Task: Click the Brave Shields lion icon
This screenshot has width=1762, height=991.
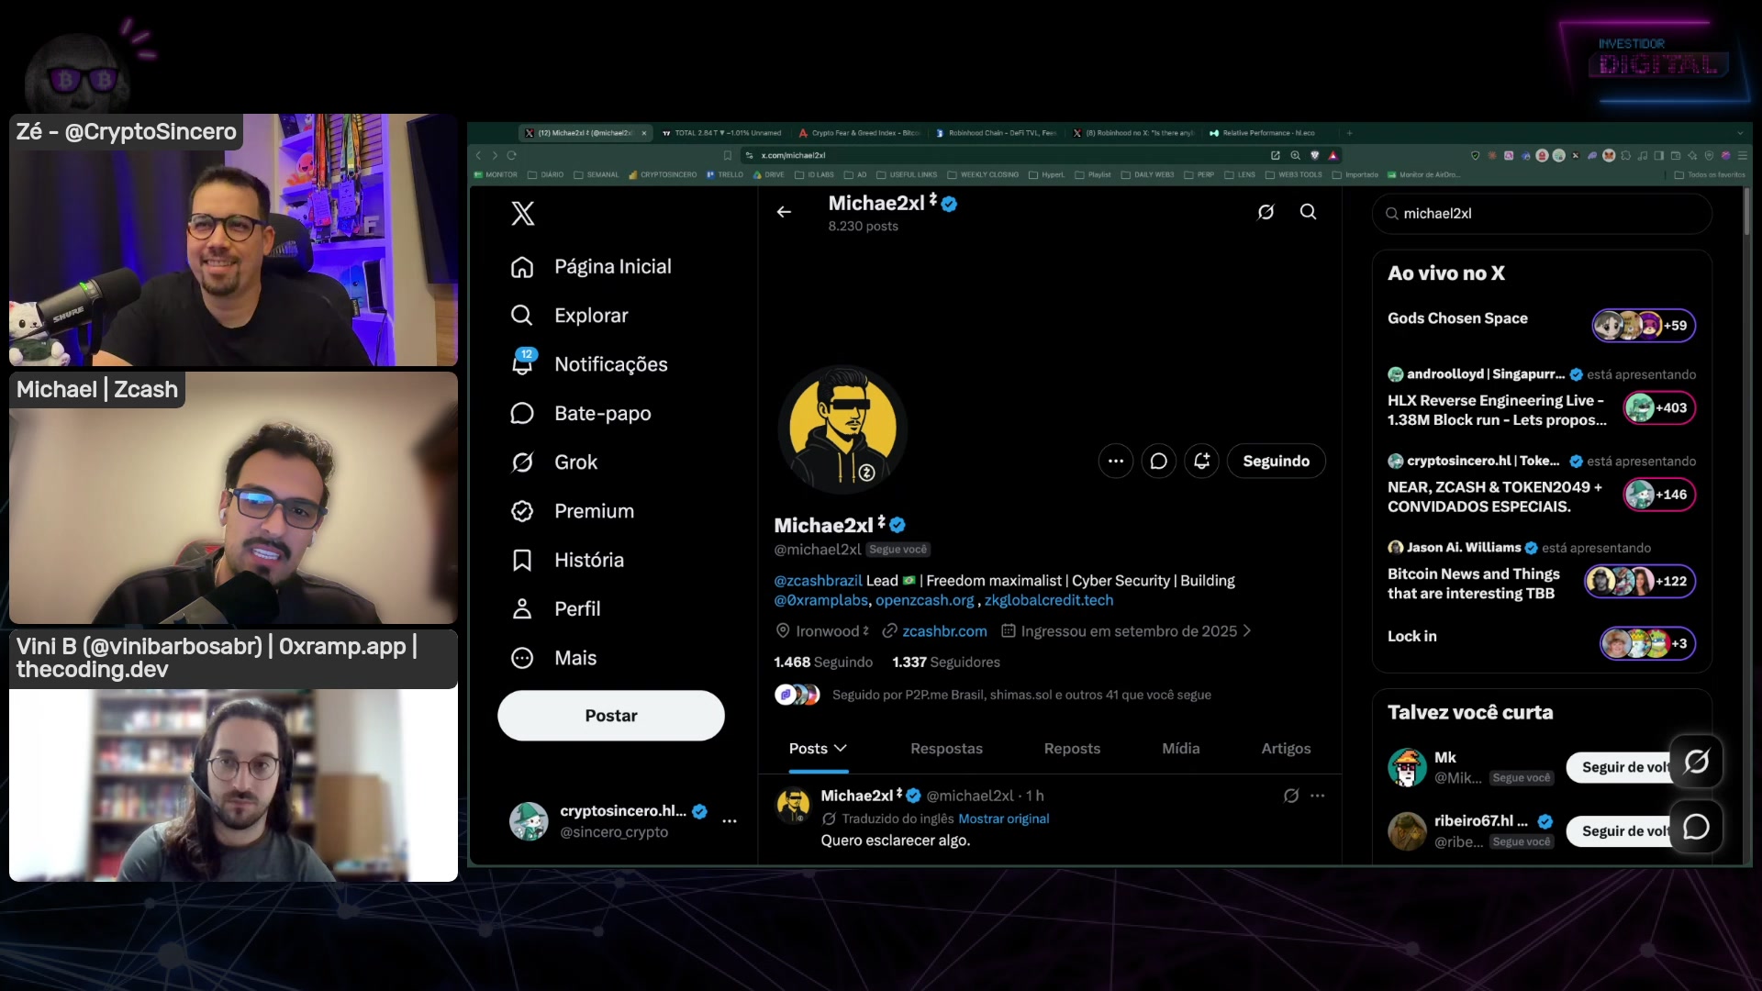Action: click(x=1315, y=156)
